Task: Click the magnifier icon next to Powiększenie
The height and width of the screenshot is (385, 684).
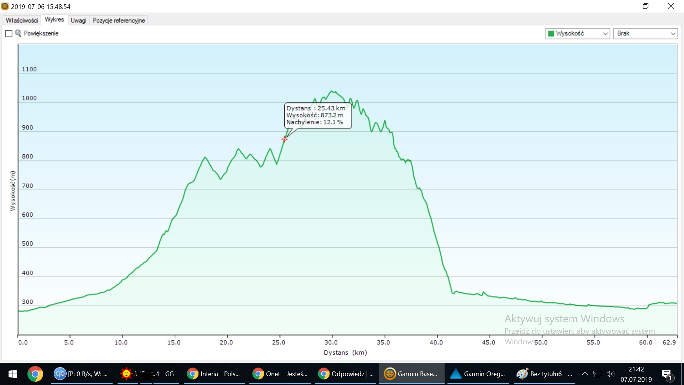Action: [18, 33]
